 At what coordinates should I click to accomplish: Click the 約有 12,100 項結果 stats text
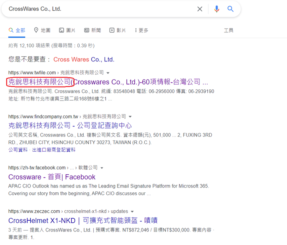click(51, 45)
